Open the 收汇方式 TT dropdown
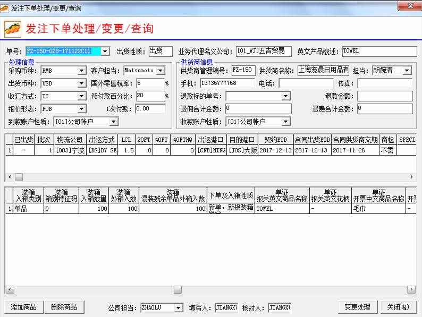 (x=82, y=96)
